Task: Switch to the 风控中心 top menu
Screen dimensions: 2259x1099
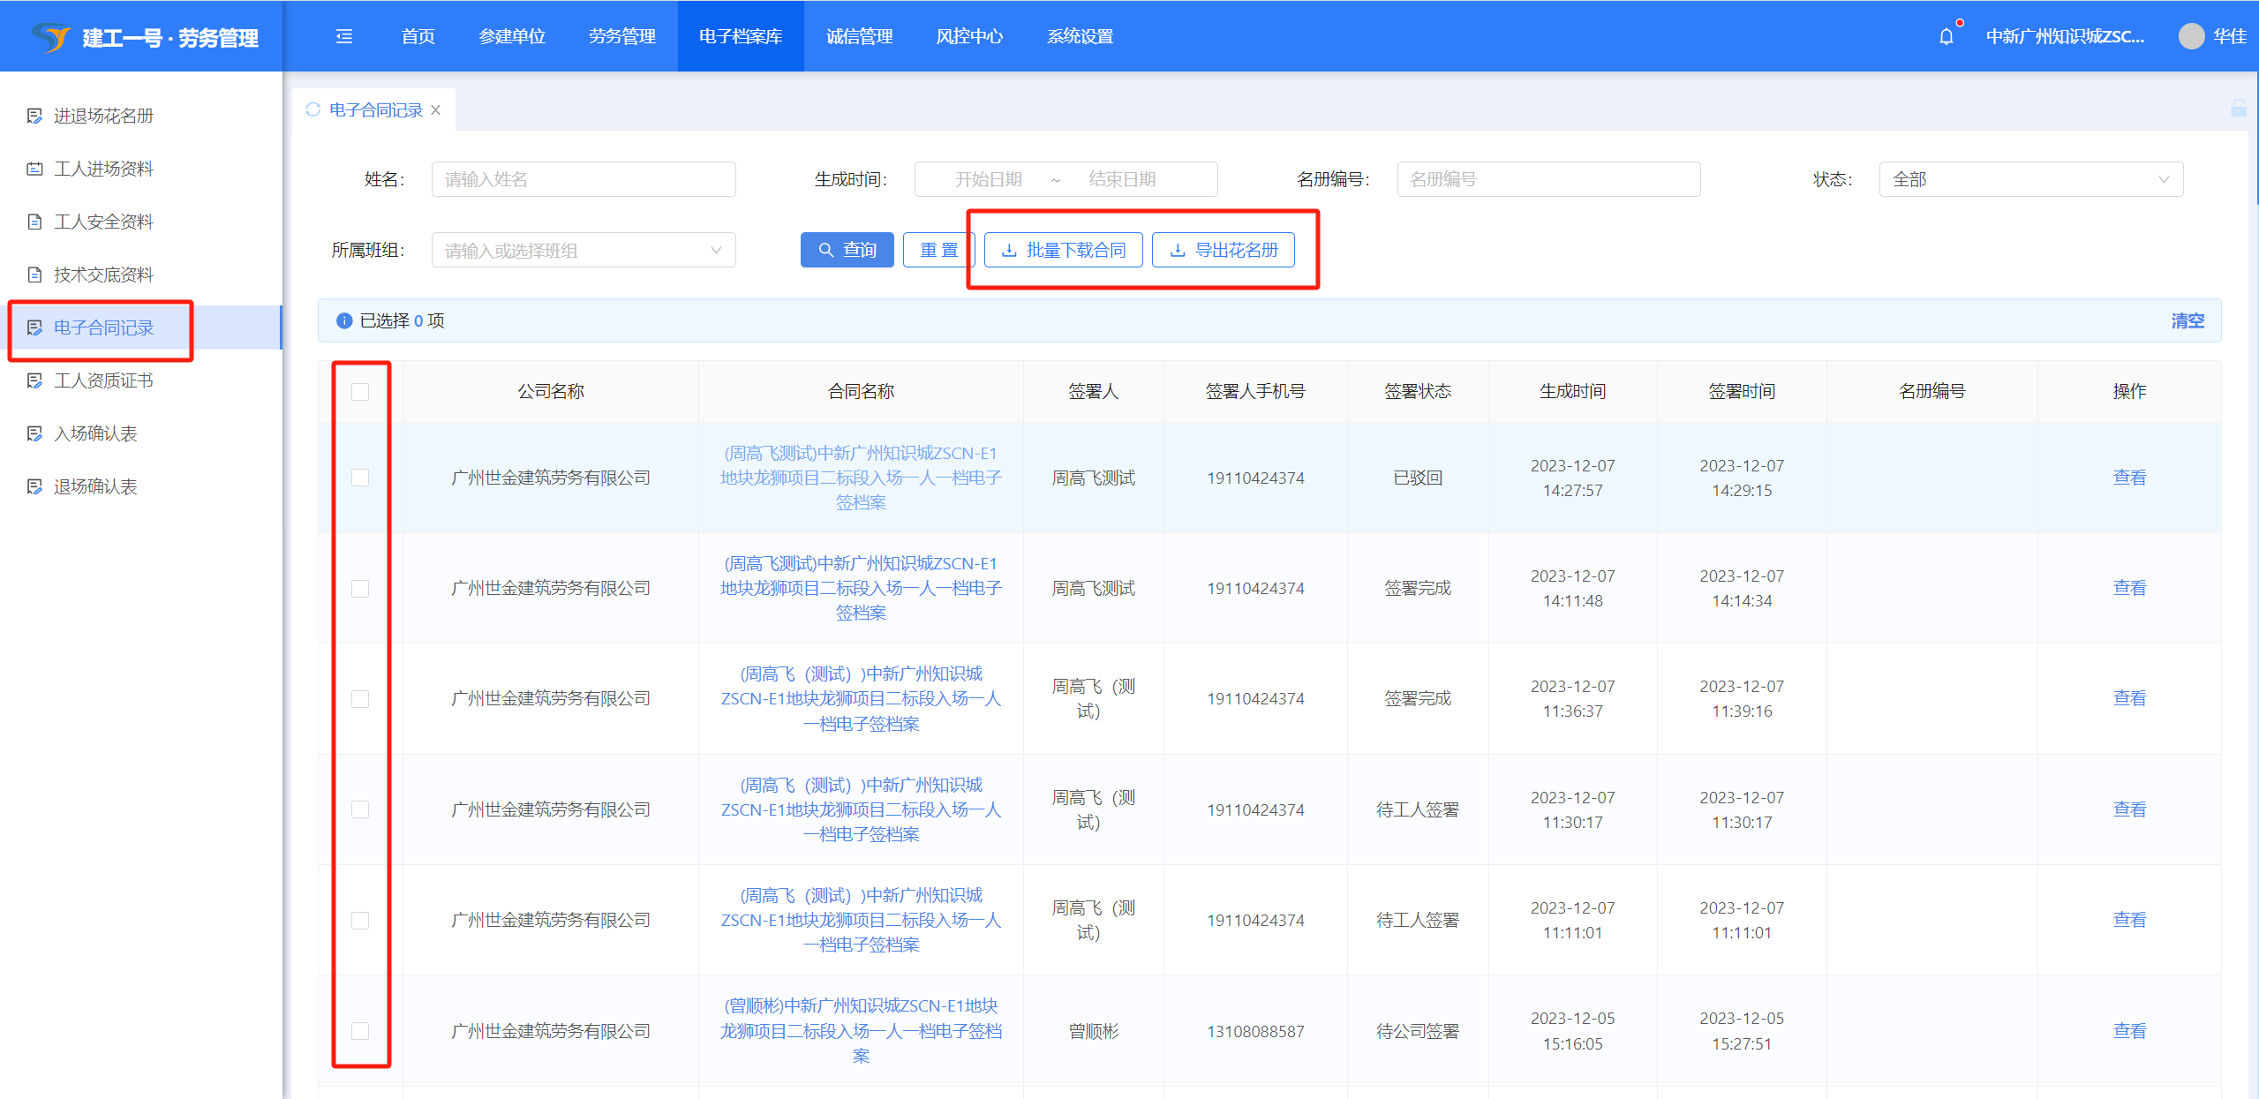Action: click(969, 36)
